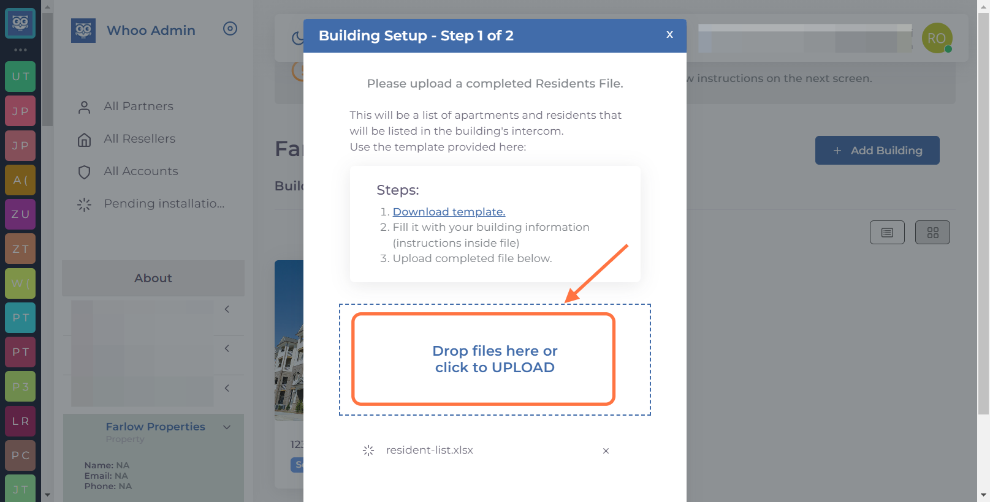The image size is (990, 502).
Task: Collapse the Farlow Properties dropdown chevron
Action: [227, 427]
